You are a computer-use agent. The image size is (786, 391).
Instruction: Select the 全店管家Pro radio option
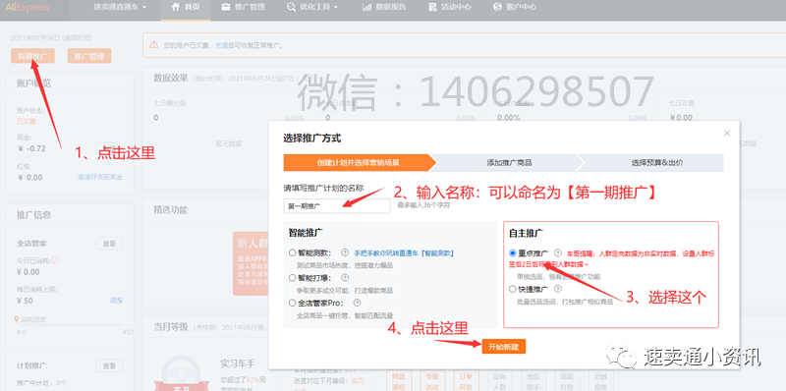click(x=292, y=303)
